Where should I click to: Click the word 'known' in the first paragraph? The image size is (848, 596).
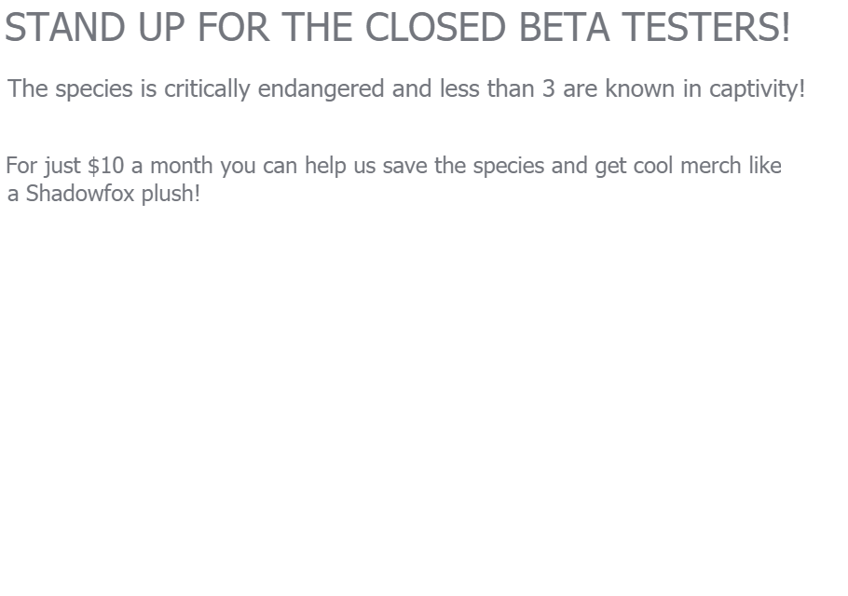click(640, 88)
